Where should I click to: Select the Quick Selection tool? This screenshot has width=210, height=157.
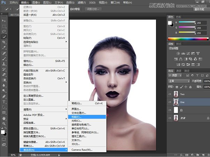[4, 37]
